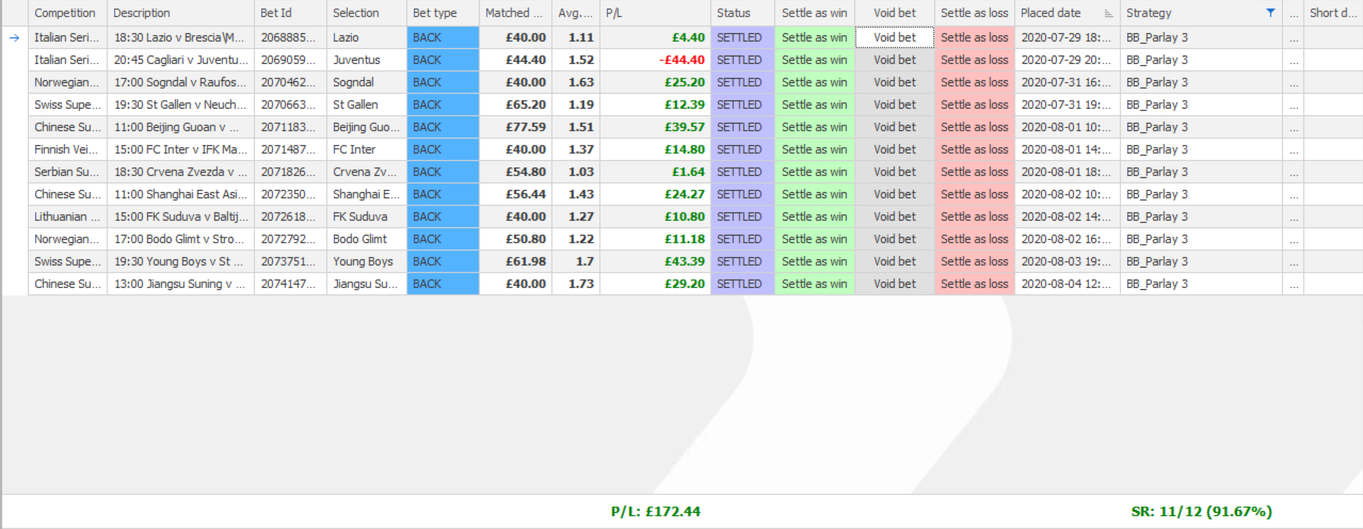Void the Shanghai East Asia bet

(x=894, y=194)
